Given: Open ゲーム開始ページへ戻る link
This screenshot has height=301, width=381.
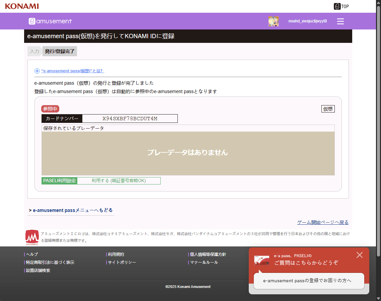Looking at the screenshot, I should (323, 222).
